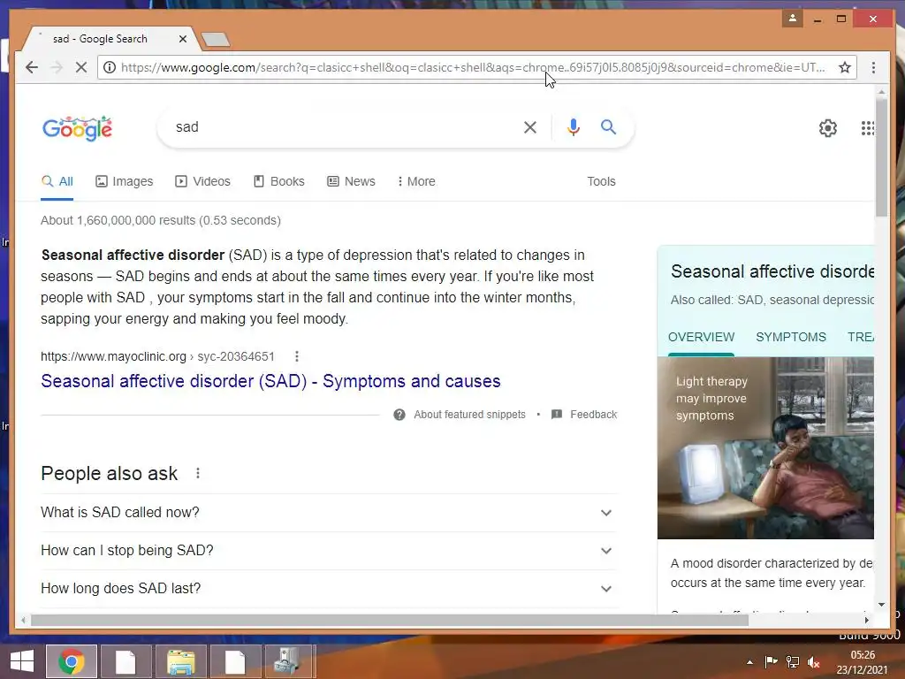Screen dimensions: 905x679
Task: Select the All search tab
Action: tap(57, 181)
